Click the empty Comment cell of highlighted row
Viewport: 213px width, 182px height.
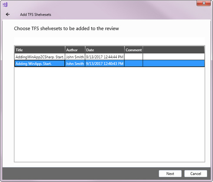pos(134,64)
